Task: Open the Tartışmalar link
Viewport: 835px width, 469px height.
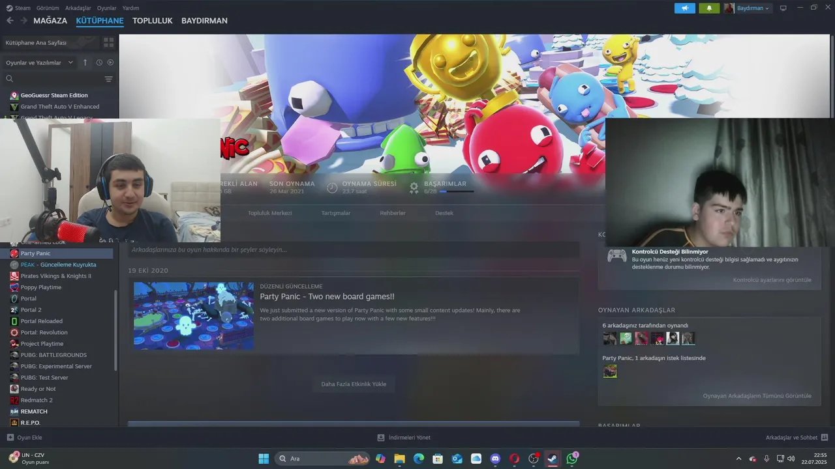Action: coord(336,213)
